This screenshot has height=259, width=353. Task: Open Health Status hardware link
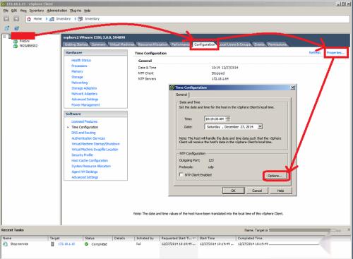click(81, 60)
